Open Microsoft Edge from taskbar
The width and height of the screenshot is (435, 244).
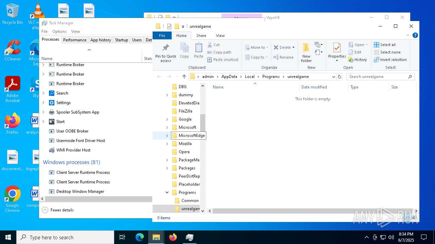[x=140, y=237]
